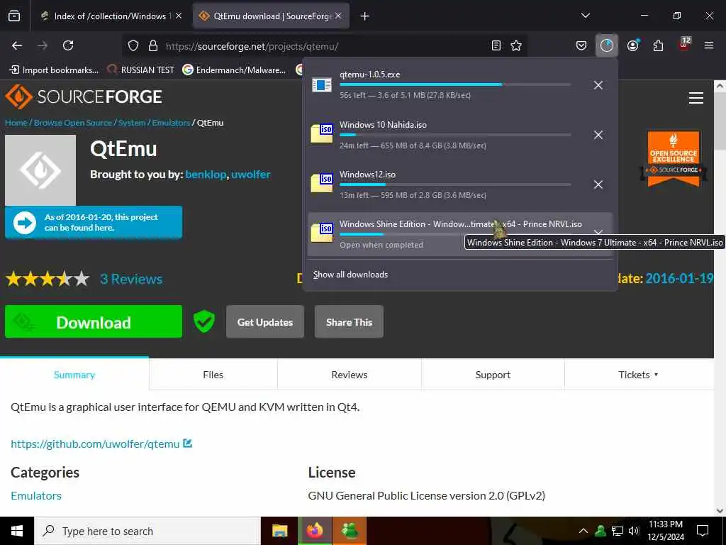Click the taskbar search box
726x545 pixels.
[x=147, y=531]
